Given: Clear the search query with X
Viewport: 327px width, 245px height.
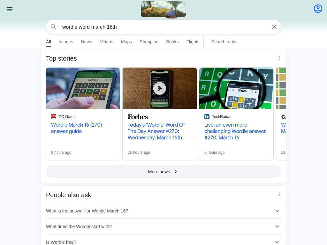Looking at the screenshot, I should [x=274, y=27].
